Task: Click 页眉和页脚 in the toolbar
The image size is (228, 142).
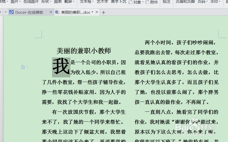Action: [185, 2]
